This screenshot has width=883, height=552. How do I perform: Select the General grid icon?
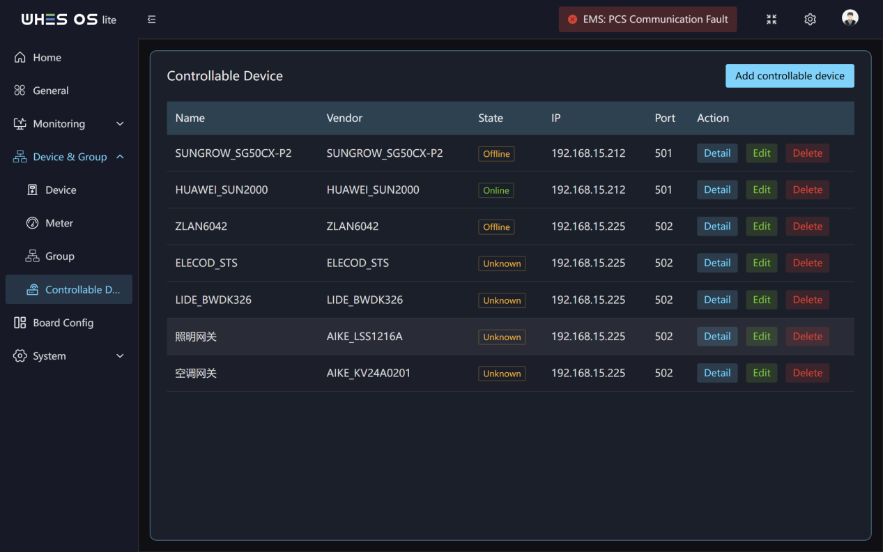tap(20, 91)
